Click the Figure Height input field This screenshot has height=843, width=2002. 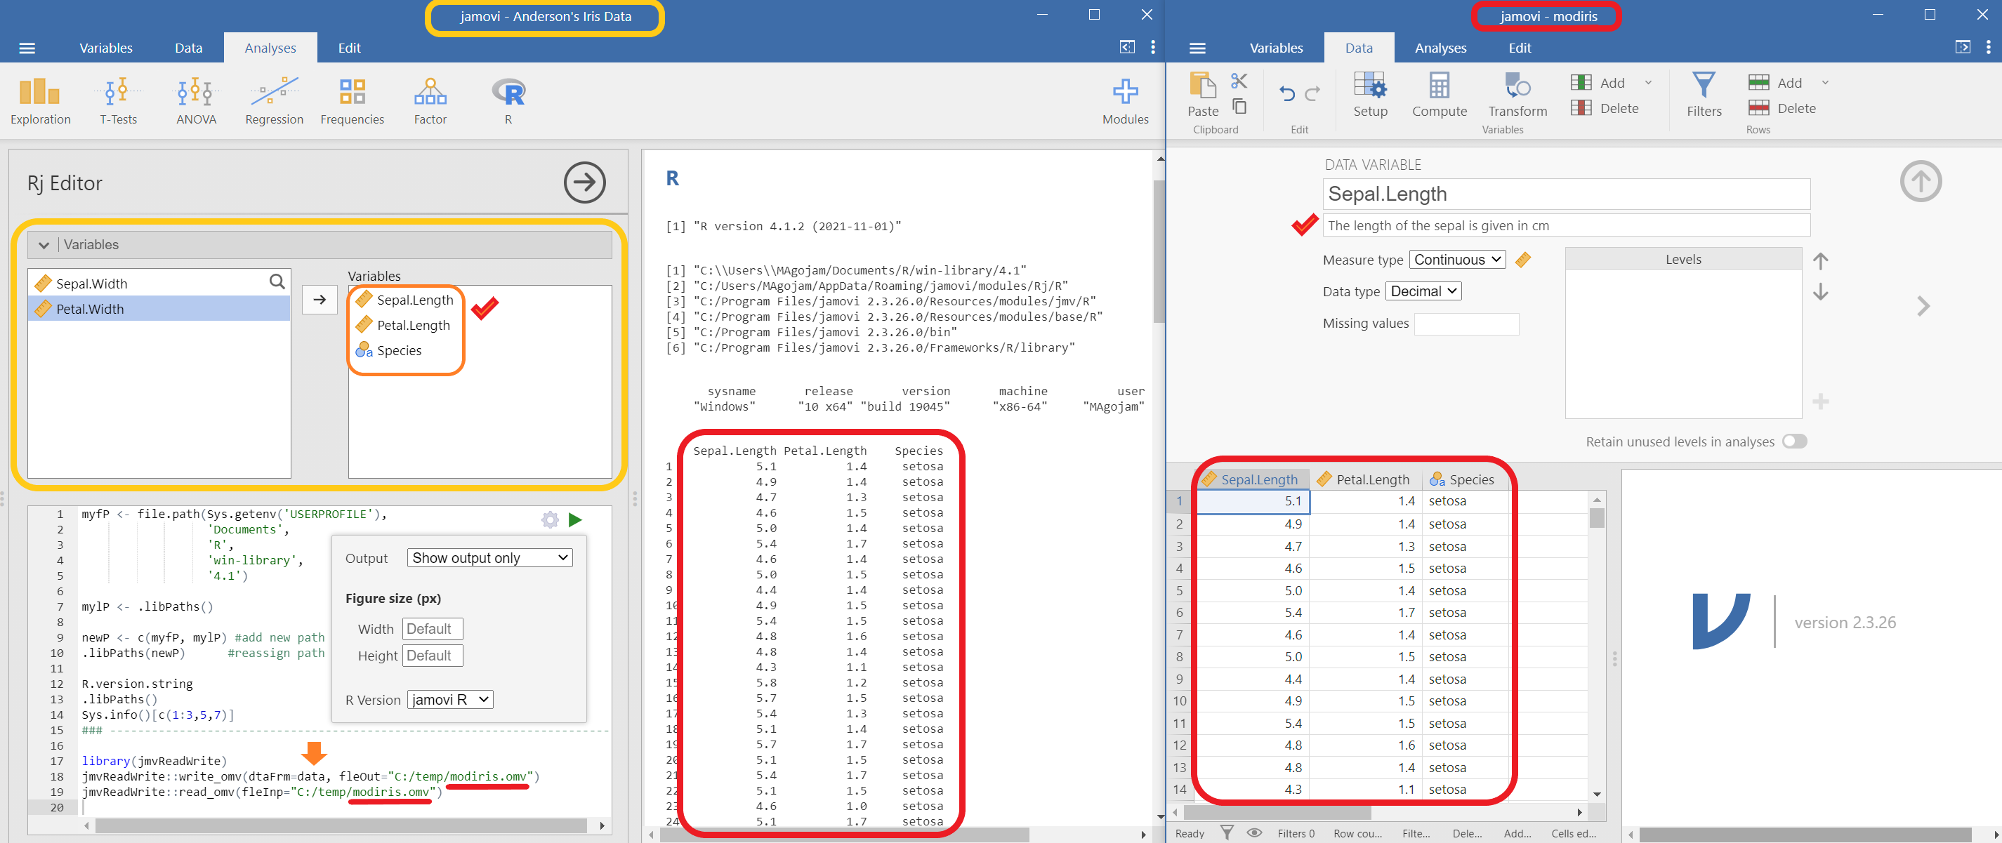(x=432, y=656)
